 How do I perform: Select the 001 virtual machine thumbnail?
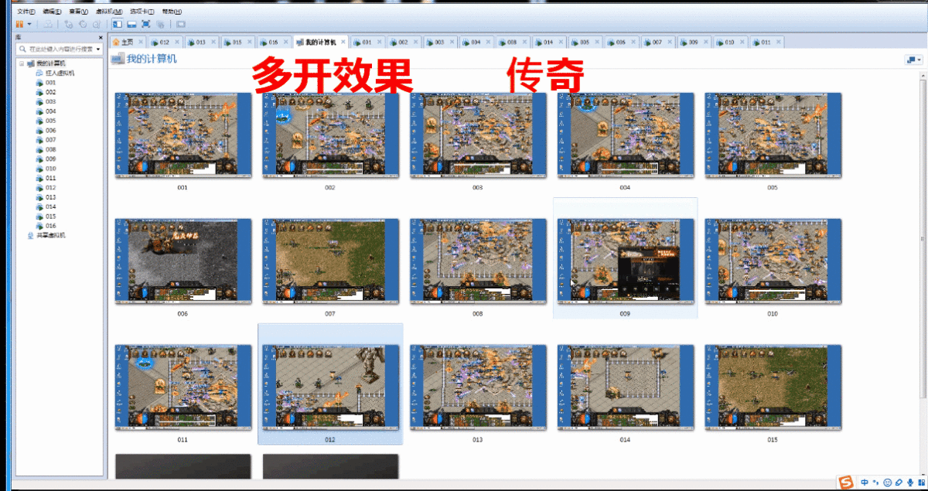tap(183, 135)
